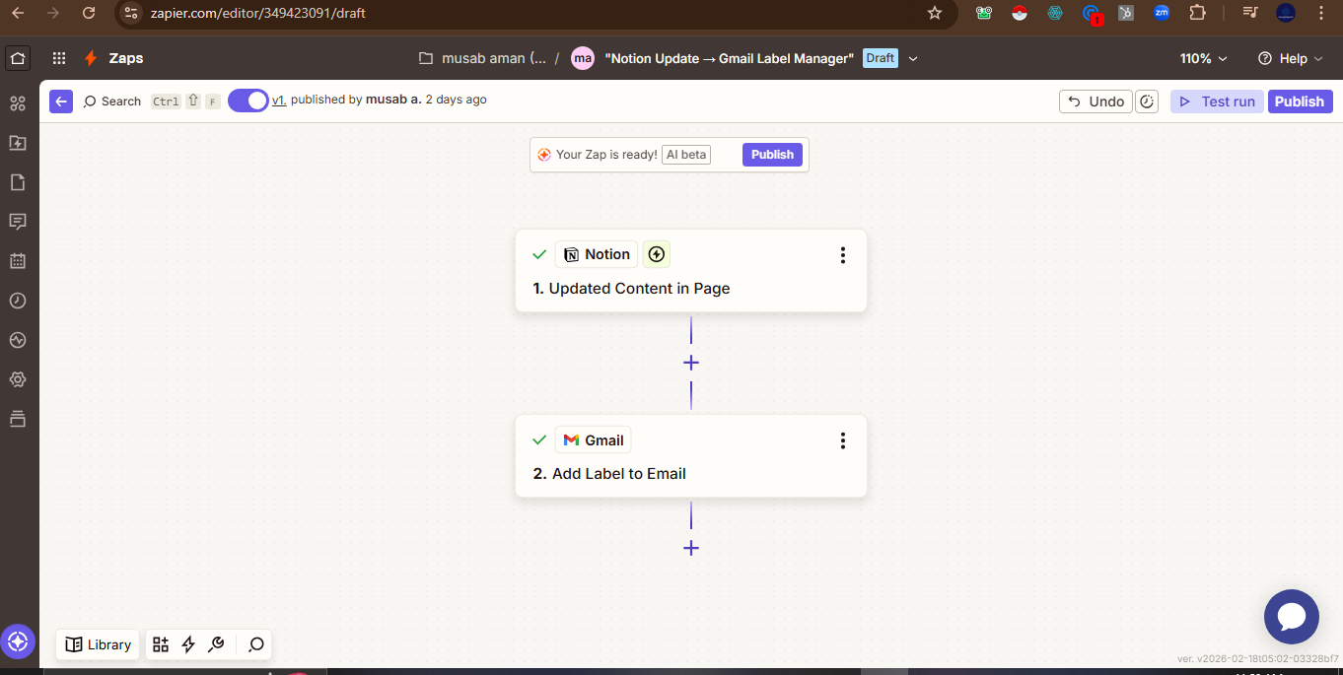The width and height of the screenshot is (1343, 675).
Task: Click the wrench tool icon in bottom toolbar
Action: coord(217,644)
